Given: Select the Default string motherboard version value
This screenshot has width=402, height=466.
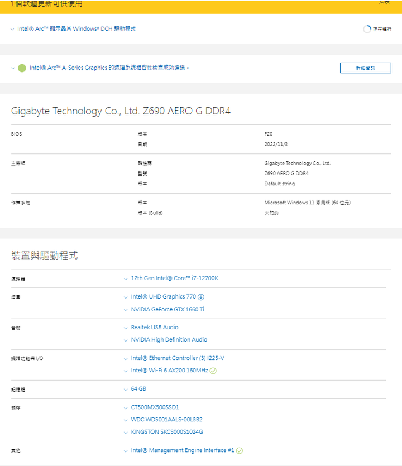Looking at the screenshot, I should 280,184.
